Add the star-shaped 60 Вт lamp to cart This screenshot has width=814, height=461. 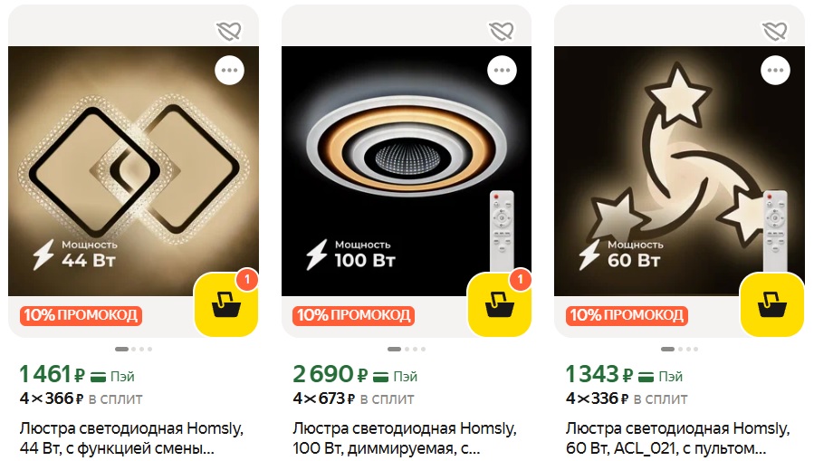click(x=772, y=304)
